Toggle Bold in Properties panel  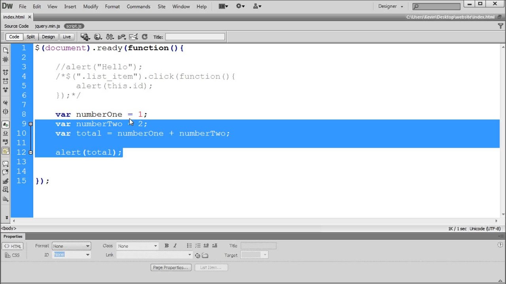tap(166, 246)
